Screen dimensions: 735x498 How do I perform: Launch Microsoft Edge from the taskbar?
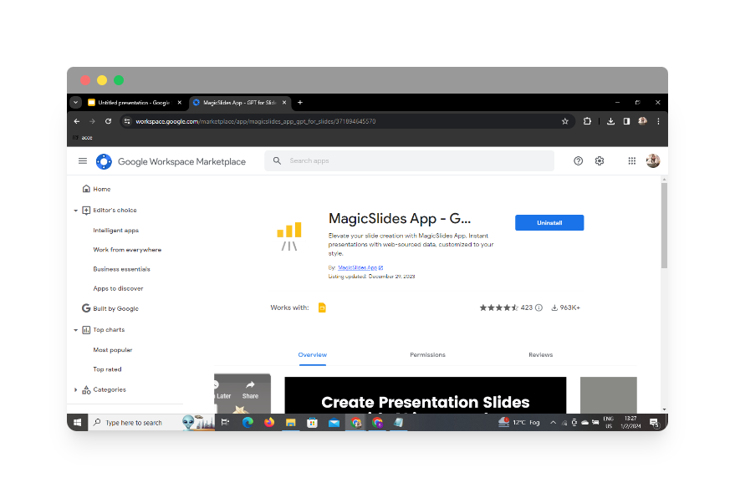(248, 423)
